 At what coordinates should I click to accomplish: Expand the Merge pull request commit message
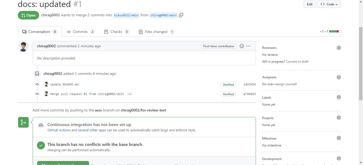tap(130, 94)
